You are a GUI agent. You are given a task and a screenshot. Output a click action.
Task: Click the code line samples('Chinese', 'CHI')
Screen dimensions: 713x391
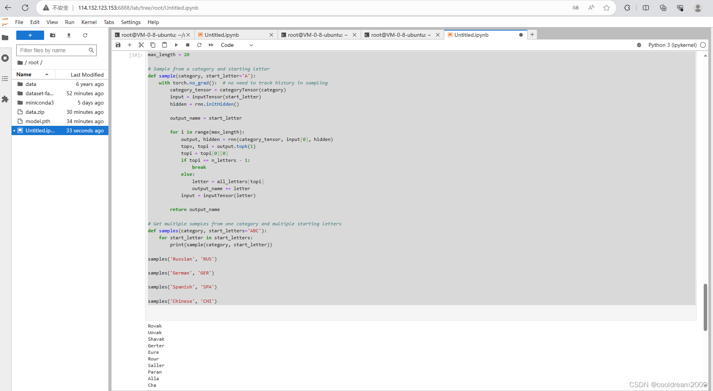[182, 301]
